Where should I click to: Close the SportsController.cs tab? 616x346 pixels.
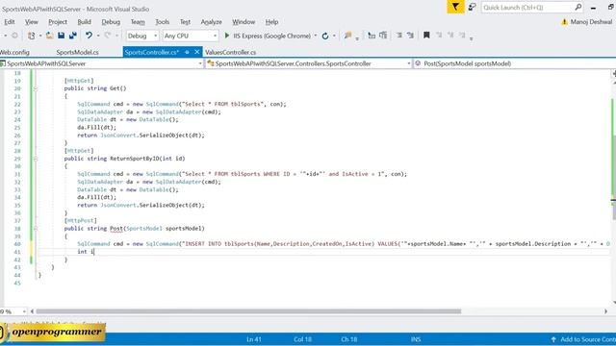[x=196, y=52]
